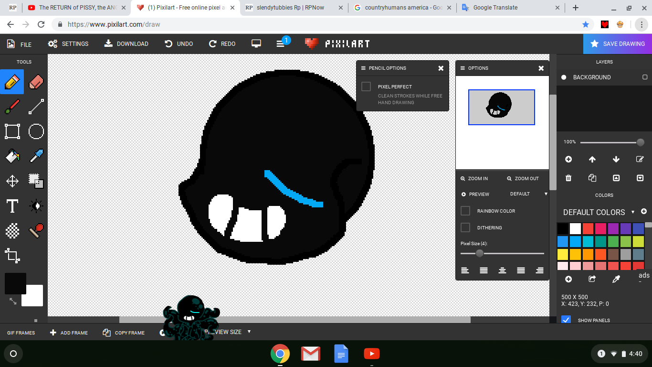Select the Eraser tool
652x367 pixels.
pyautogui.click(x=36, y=82)
